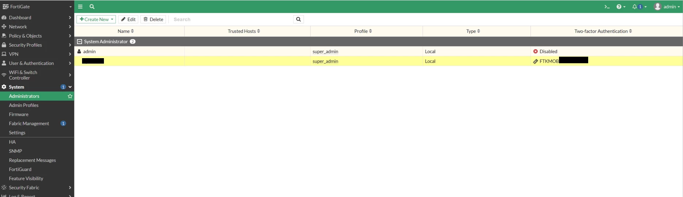Image resolution: width=683 pixels, height=197 pixels.
Task: Expand User & Authentication chevron
Action: click(x=70, y=63)
